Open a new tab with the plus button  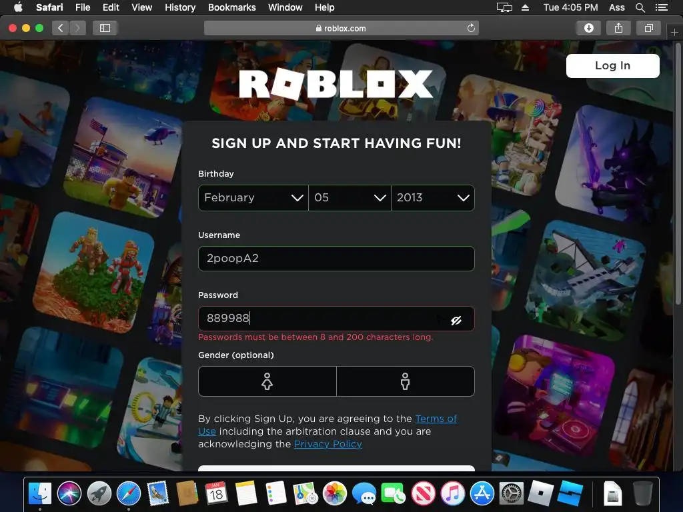point(674,32)
